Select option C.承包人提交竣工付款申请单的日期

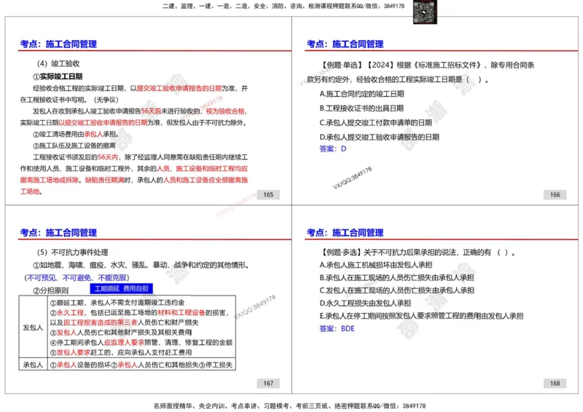click(x=376, y=122)
